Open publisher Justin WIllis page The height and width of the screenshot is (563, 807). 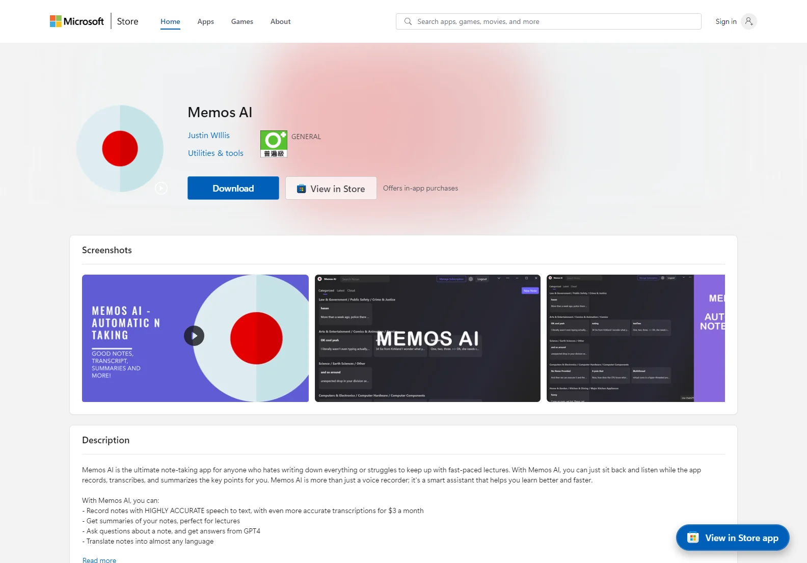(x=208, y=135)
